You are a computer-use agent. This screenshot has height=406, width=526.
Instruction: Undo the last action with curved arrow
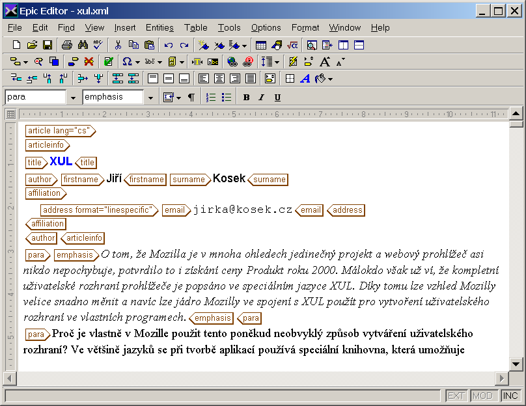tap(169, 45)
